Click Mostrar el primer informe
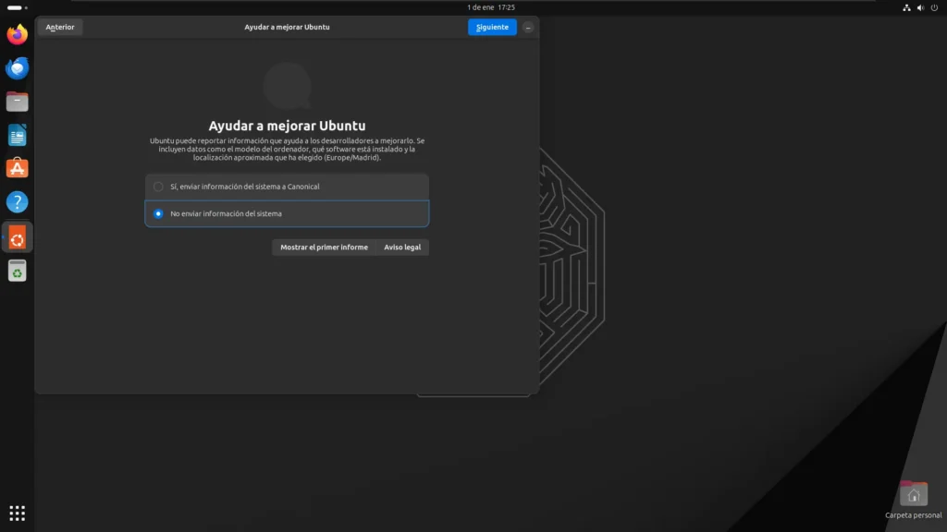This screenshot has height=532, width=947. [324, 248]
